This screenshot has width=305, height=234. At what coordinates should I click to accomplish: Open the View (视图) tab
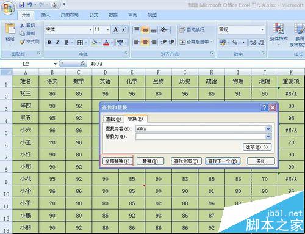[152, 15]
